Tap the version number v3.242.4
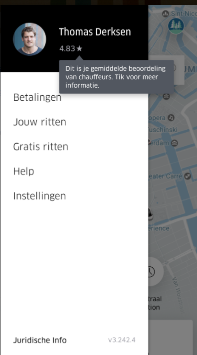197x355 pixels. (122, 340)
